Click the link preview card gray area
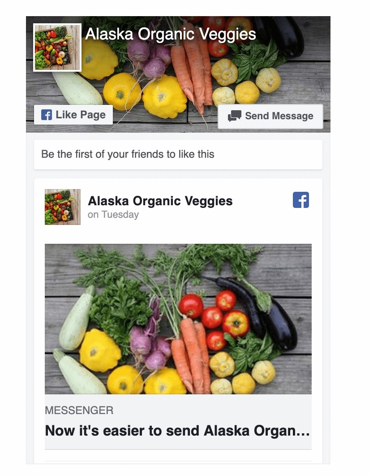 tap(178, 422)
